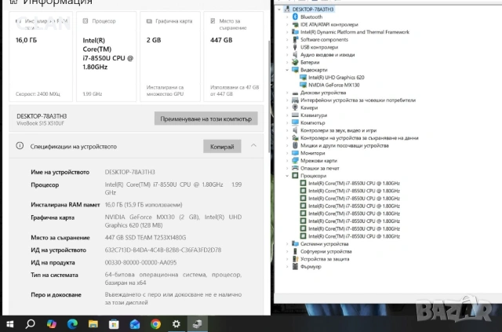This screenshot has height=332, width=502.
Task: Select Интерфейсни устройства за човешки потребители
Action: [x=358, y=100]
